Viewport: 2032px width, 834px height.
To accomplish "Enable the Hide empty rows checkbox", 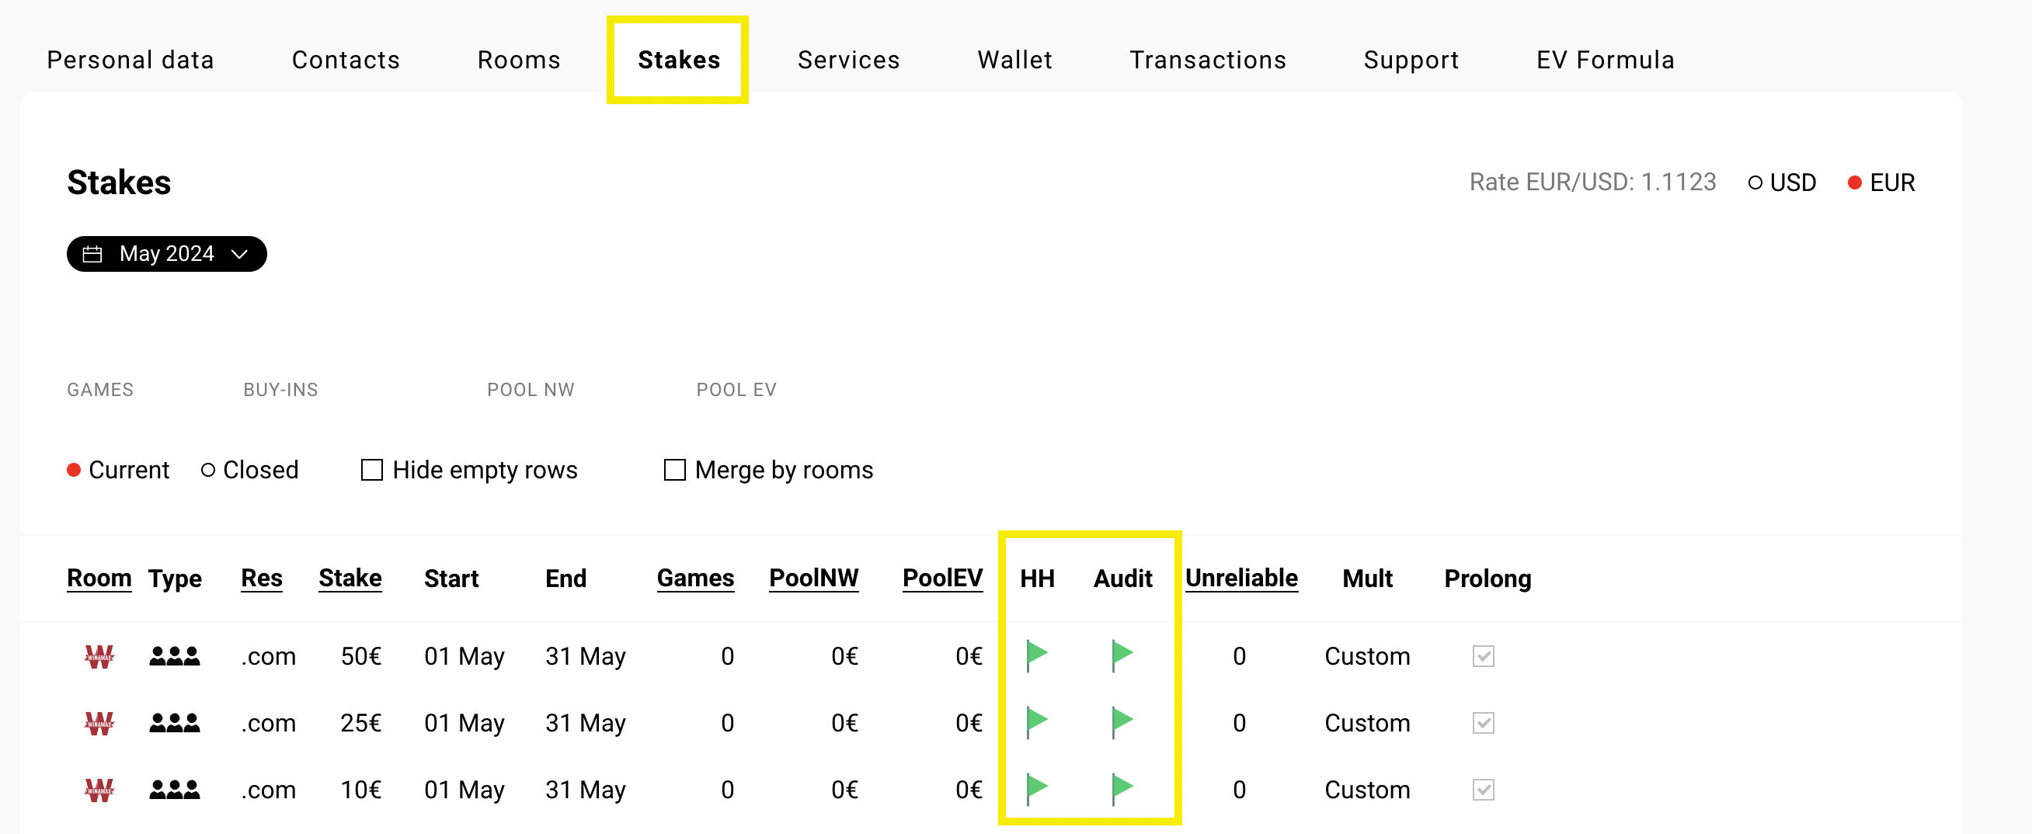I will [371, 470].
